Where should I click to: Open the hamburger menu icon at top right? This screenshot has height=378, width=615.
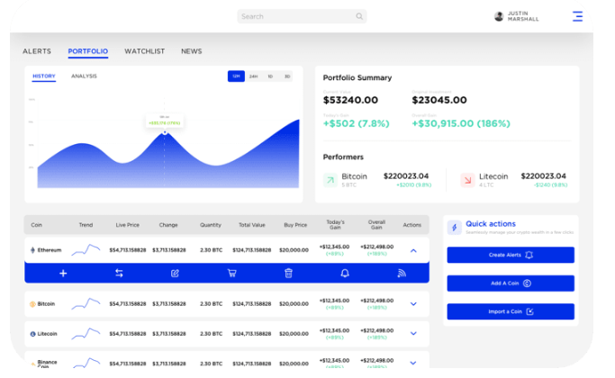click(577, 16)
